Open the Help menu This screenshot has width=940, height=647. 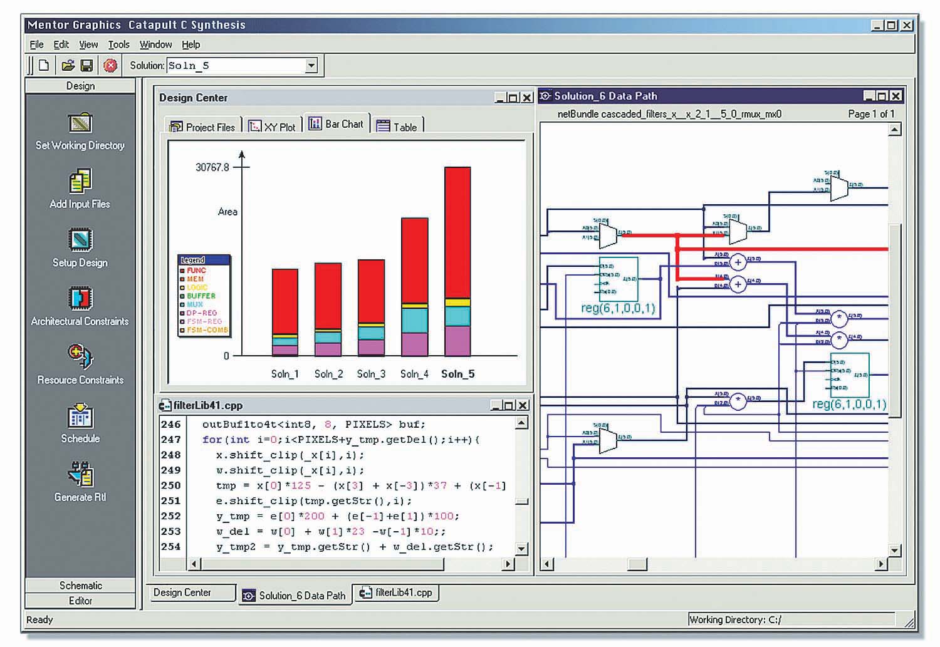(x=191, y=44)
